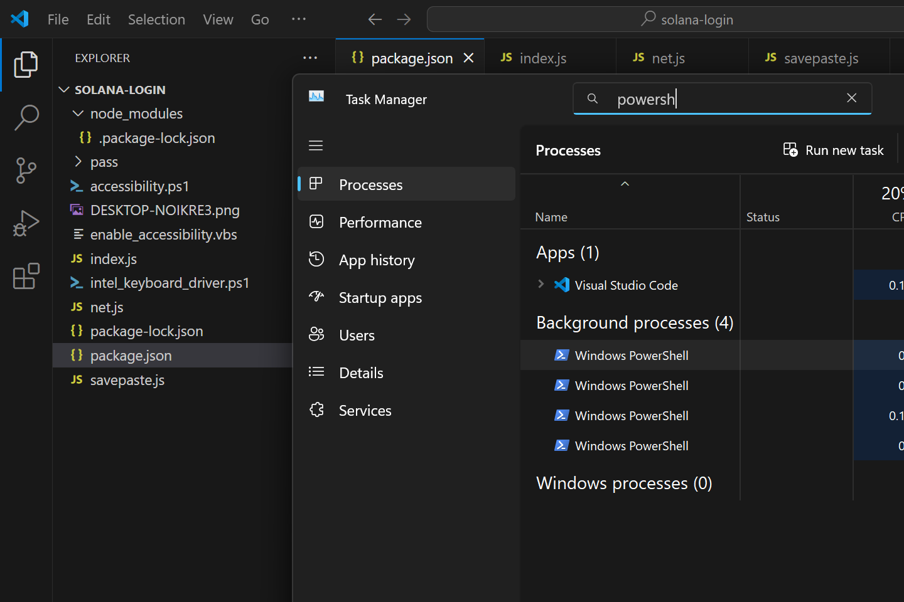Click the Explorer files icon
The width and height of the screenshot is (904, 602).
[x=26, y=65]
